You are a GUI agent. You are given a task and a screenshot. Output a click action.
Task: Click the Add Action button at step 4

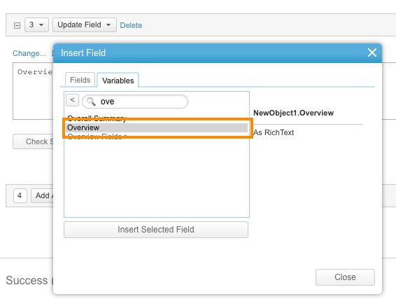[x=42, y=195]
